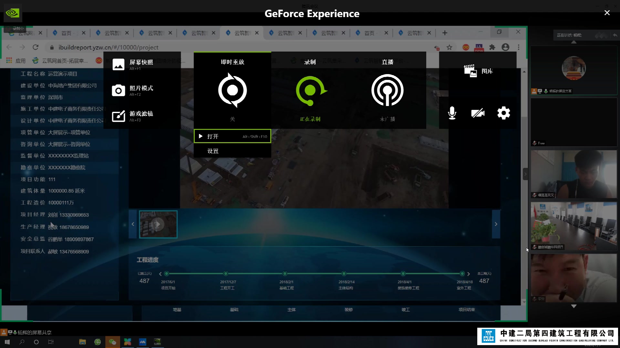Click the carousel right arrow
Viewport: 620px width, 348px height.
[x=496, y=224]
